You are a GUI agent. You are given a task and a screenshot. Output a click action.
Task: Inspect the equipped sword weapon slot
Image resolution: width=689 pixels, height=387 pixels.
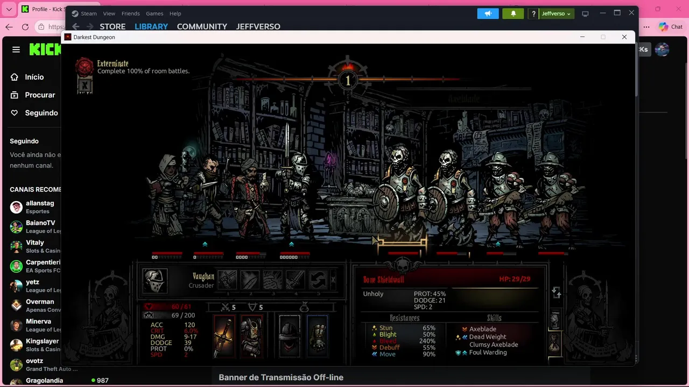(224, 336)
